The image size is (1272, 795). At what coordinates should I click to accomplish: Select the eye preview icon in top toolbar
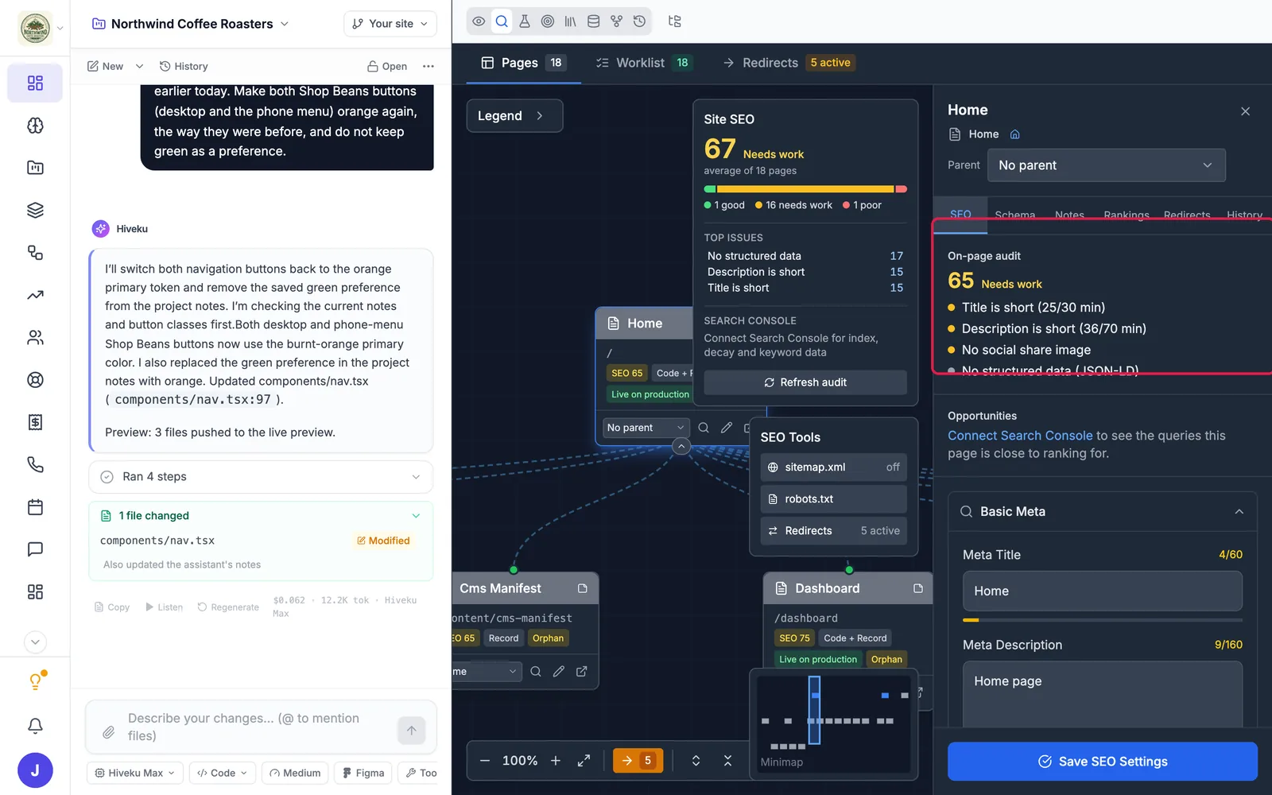[479, 21]
